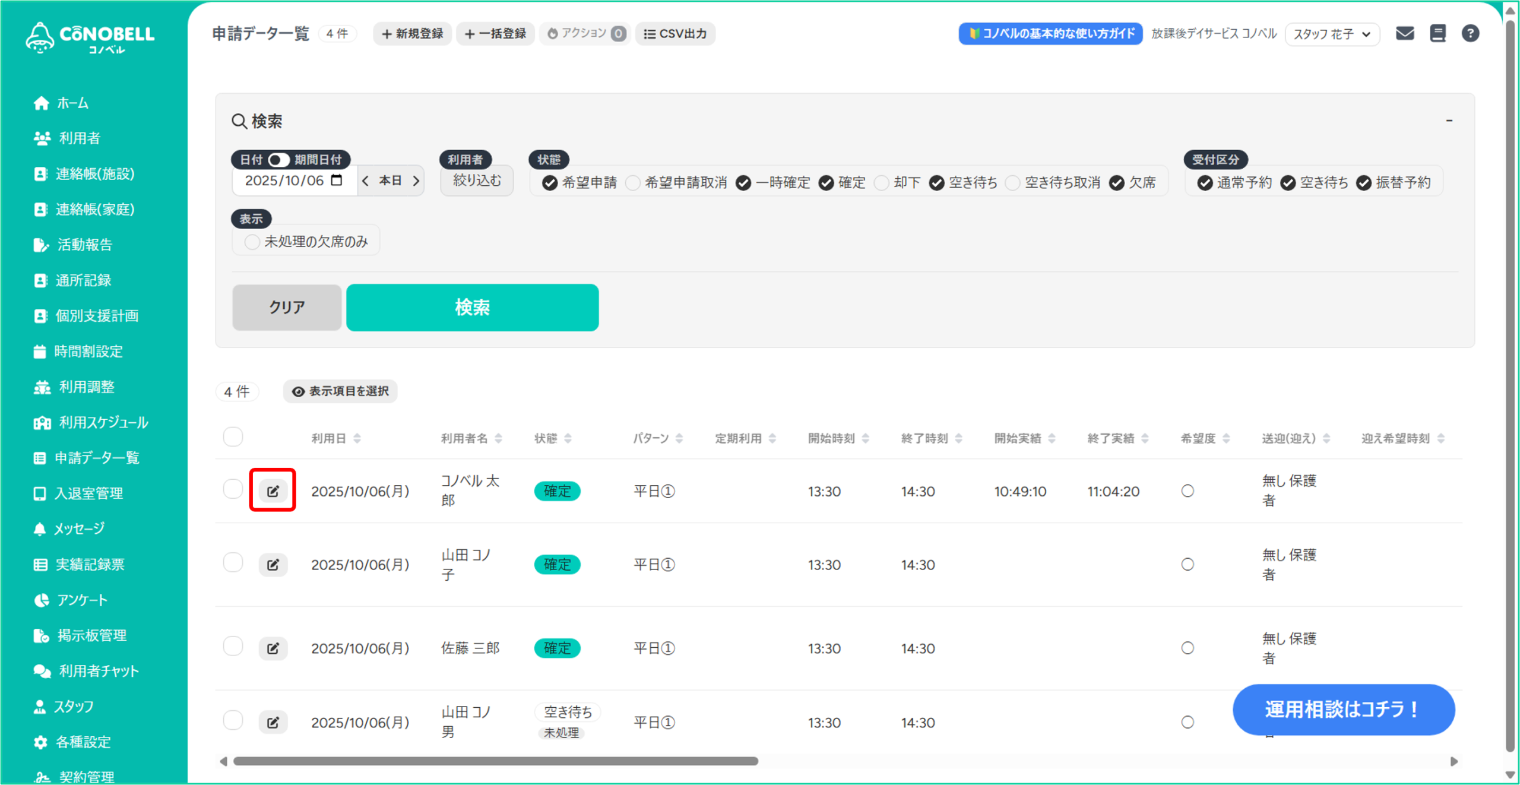This screenshot has width=1520, height=785.
Task: Select the 未処理の欠席のみ option
Action: pyautogui.click(x=252, y=242)
